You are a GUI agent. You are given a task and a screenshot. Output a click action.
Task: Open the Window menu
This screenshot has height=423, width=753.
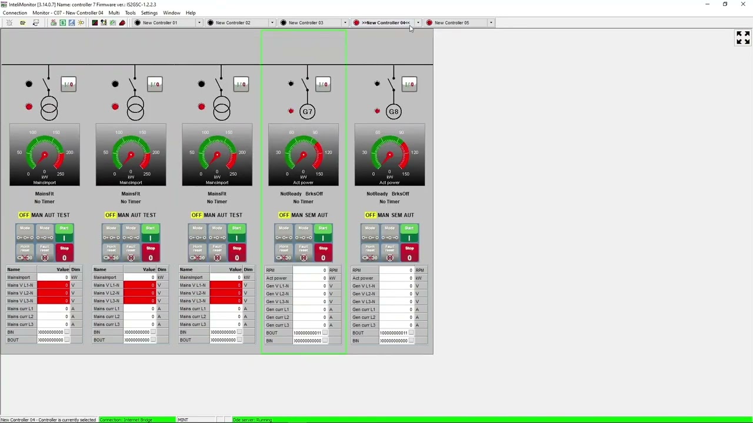pyautogui.click(x=172, y=13)
